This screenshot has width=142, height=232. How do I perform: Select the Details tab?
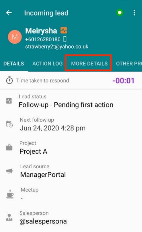coord(13,64)
